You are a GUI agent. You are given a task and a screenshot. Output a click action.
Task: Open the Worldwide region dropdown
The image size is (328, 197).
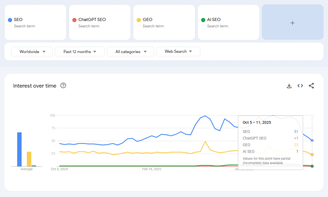coord(32,51)
